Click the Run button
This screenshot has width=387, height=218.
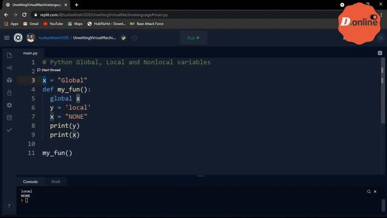point(193,38)
